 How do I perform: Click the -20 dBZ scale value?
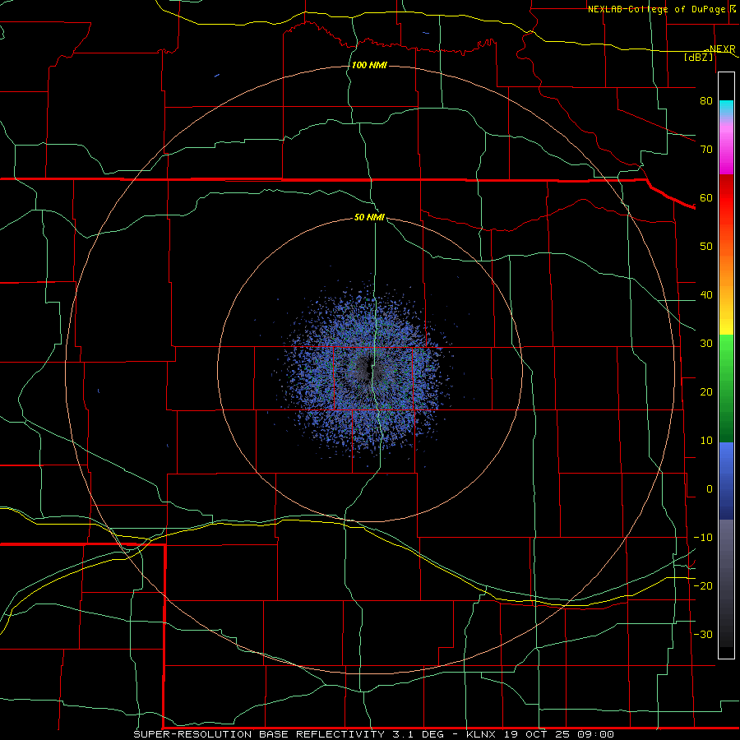coord(703,585)
